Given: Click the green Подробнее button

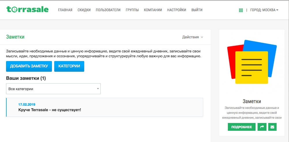Looking at the screenshot, I should (x=241, y=127).
